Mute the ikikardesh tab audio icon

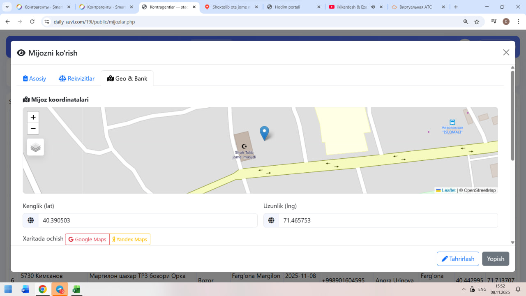(x=373, y=7)
